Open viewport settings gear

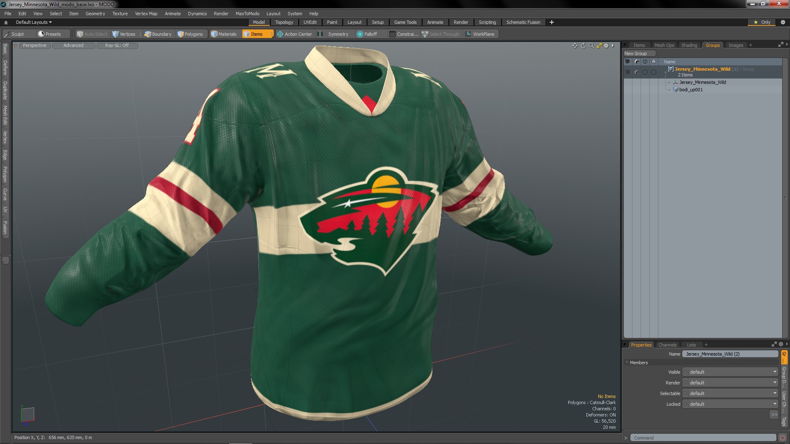pyautogui.click(x=606, y=46)
